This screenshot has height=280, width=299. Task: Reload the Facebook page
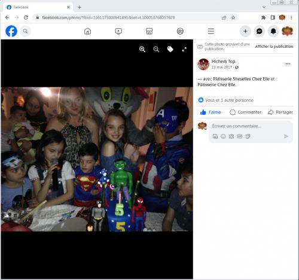point(26,17)
